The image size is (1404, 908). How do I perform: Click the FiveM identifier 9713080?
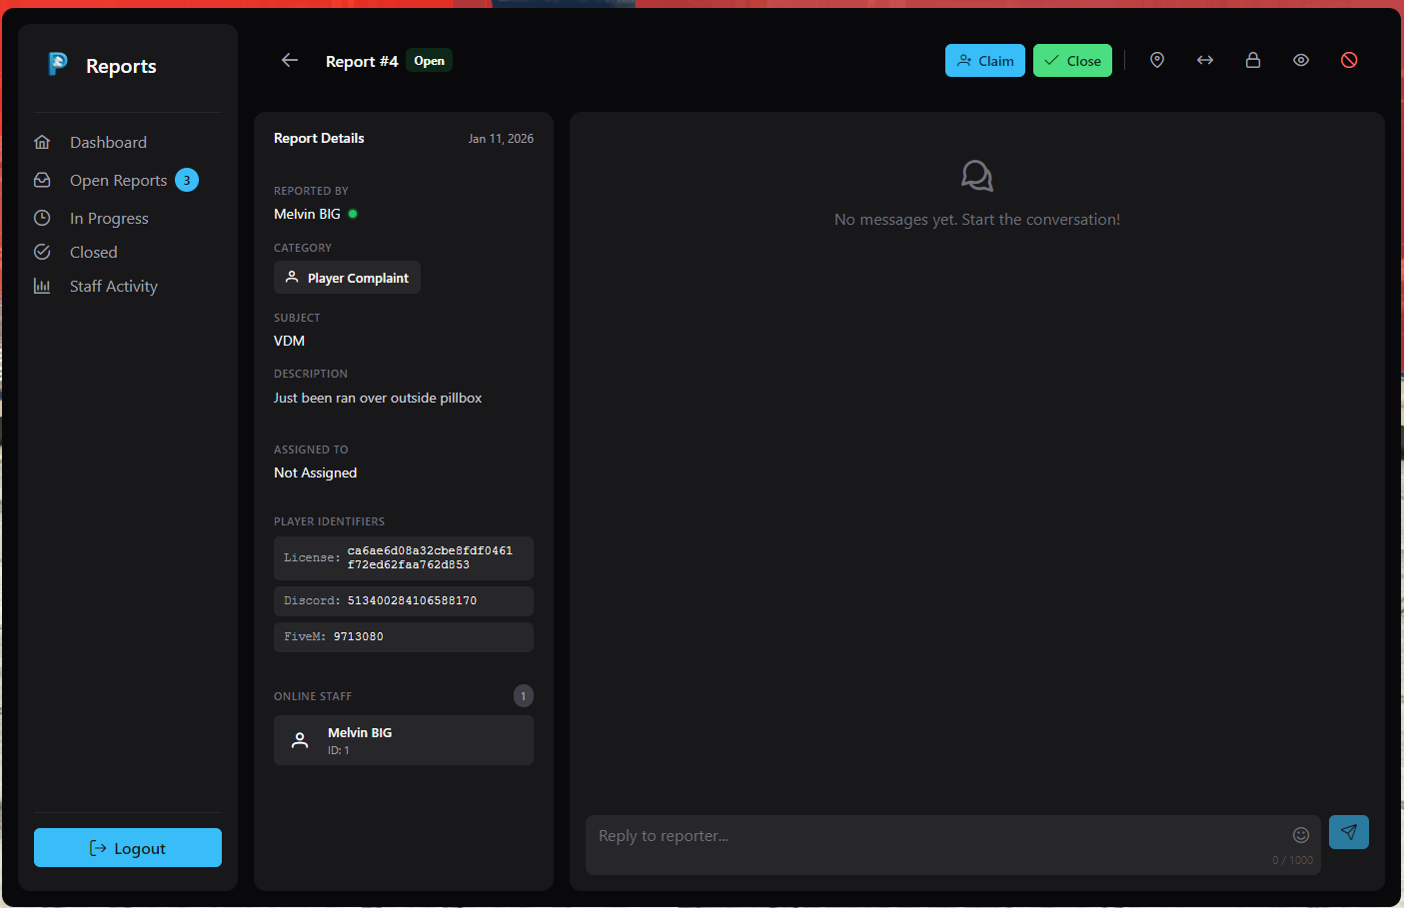pos(358,636)
